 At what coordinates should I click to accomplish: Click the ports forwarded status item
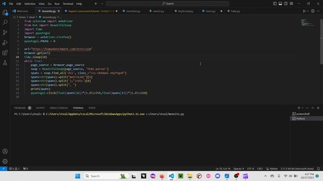(26, 168)
